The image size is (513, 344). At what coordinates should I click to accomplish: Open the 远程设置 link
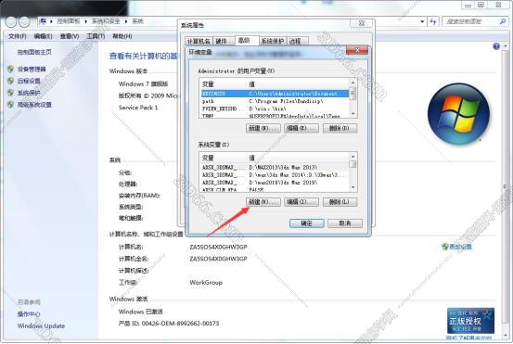pyautogui.click(x=29, y=81)
